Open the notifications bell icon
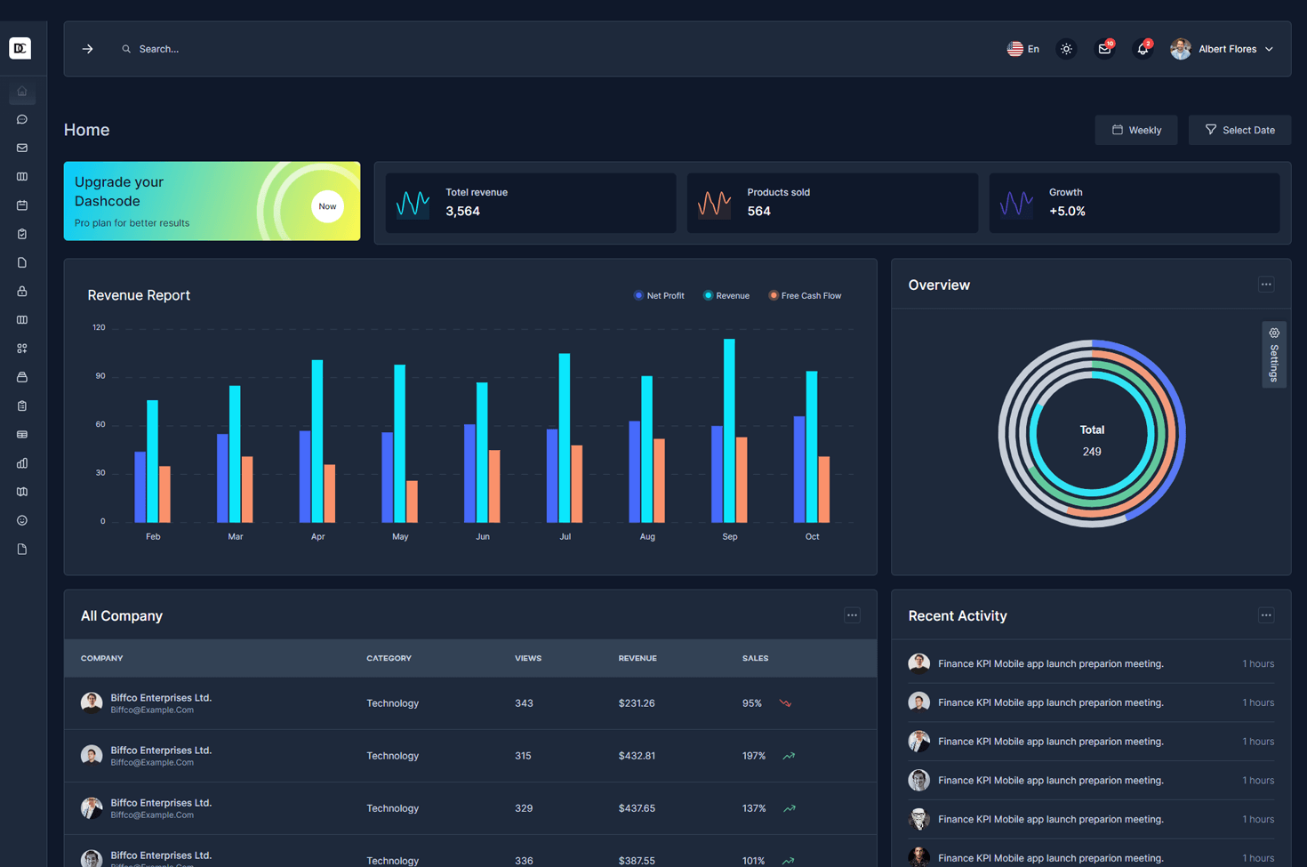1307x867 pixels. tap(1143, 49)
